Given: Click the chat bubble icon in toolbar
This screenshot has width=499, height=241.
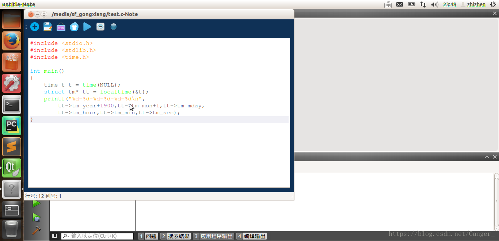Looking at the screenshot, I should 100,27.
